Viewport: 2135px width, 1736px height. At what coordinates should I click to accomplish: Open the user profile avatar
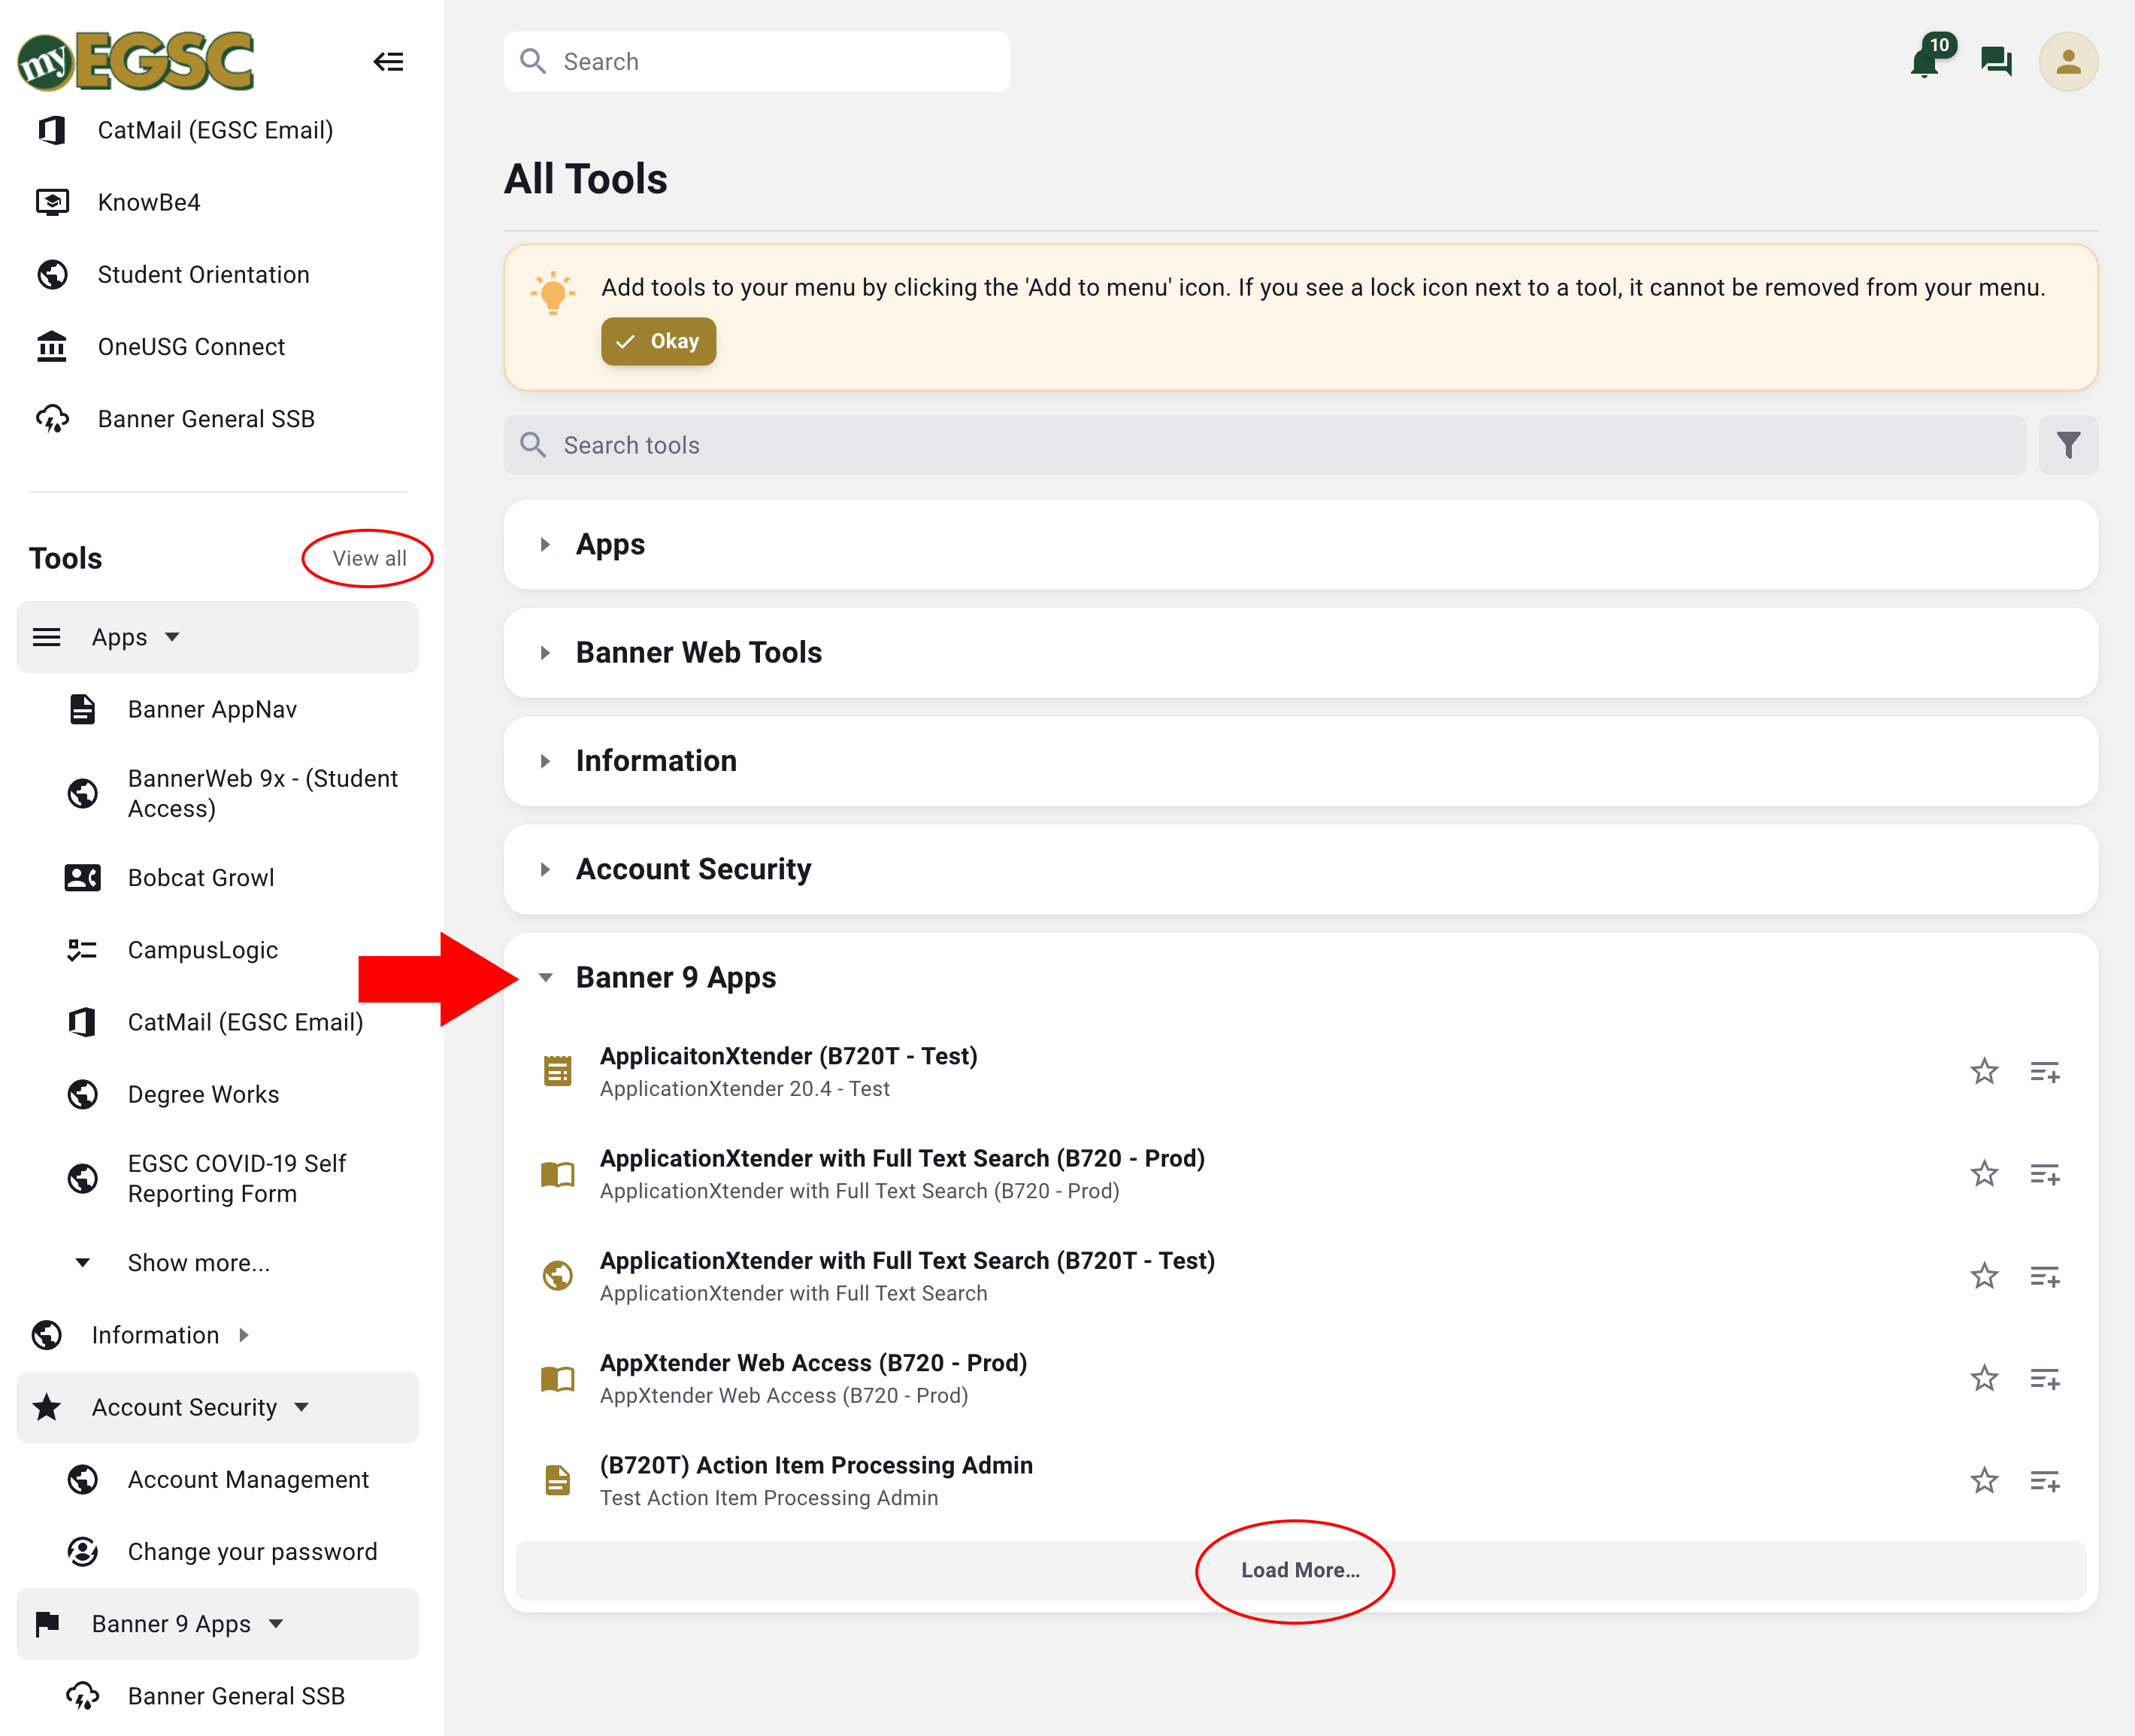coord(2067,62)
